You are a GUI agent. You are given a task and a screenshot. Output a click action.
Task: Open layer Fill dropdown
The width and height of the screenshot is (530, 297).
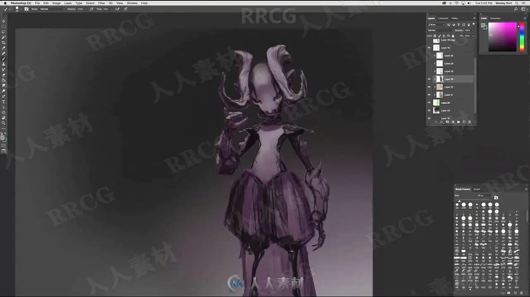473,36
